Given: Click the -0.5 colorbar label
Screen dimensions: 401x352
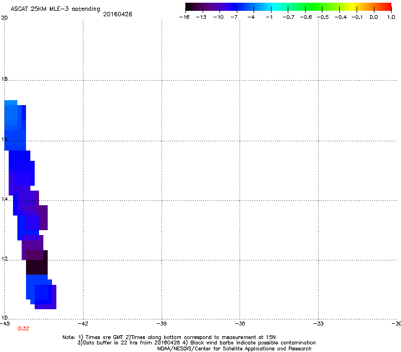Looking at the screenshot, I should click(x=323, y=17).
